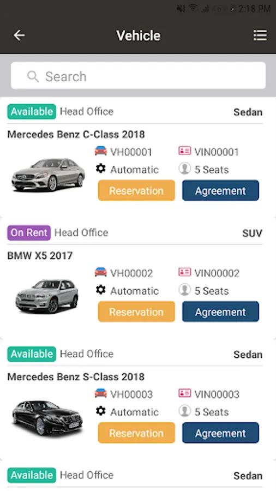Click the car icon beside VH00003
276x491 pixels.
coord(101,393)
